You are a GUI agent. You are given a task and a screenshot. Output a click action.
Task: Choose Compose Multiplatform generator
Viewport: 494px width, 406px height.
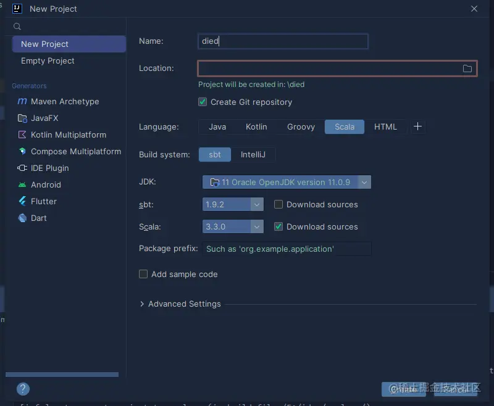(x=76, y=151)
